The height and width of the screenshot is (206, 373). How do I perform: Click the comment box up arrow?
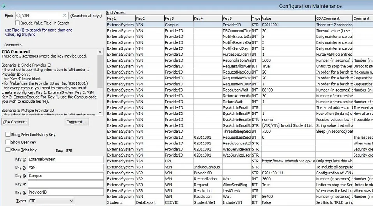pyautogui.click(x=100, y=52)
